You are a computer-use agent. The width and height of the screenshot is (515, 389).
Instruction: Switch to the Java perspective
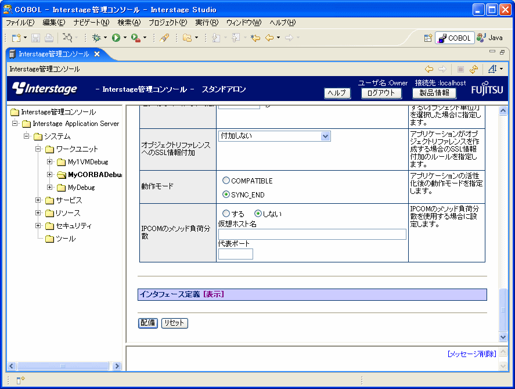coord(489,38)
